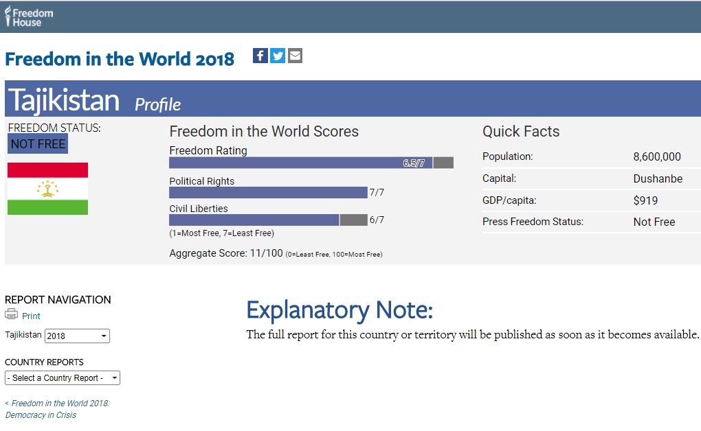The width and height of the screenshot is (701, 431).
Task: Click the Freedom House logo
Action: (x=27, y=17)
